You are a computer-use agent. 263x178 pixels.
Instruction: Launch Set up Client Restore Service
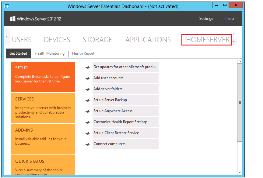(125, 133)
